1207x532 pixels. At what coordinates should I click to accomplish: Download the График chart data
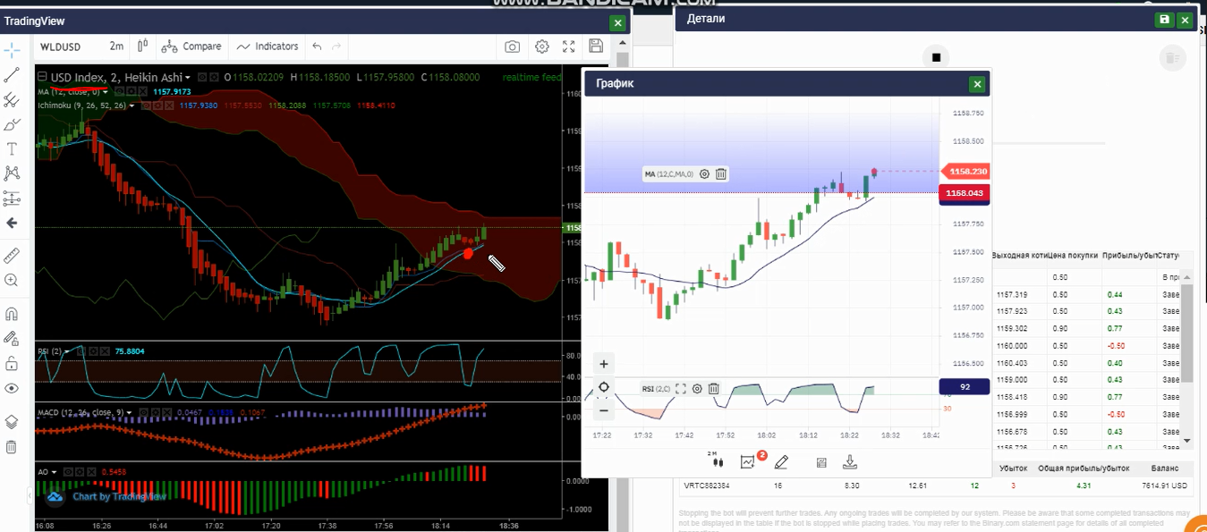850,461
